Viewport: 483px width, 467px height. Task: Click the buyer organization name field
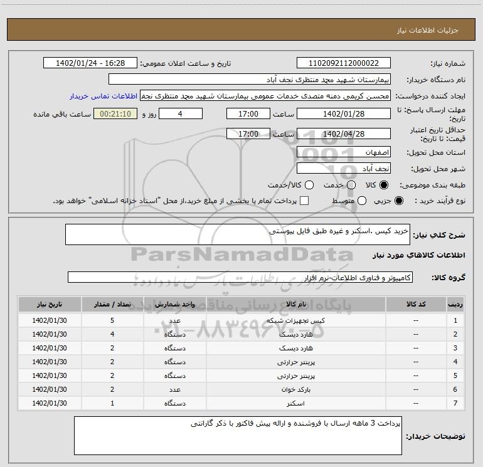click(250, 80)
